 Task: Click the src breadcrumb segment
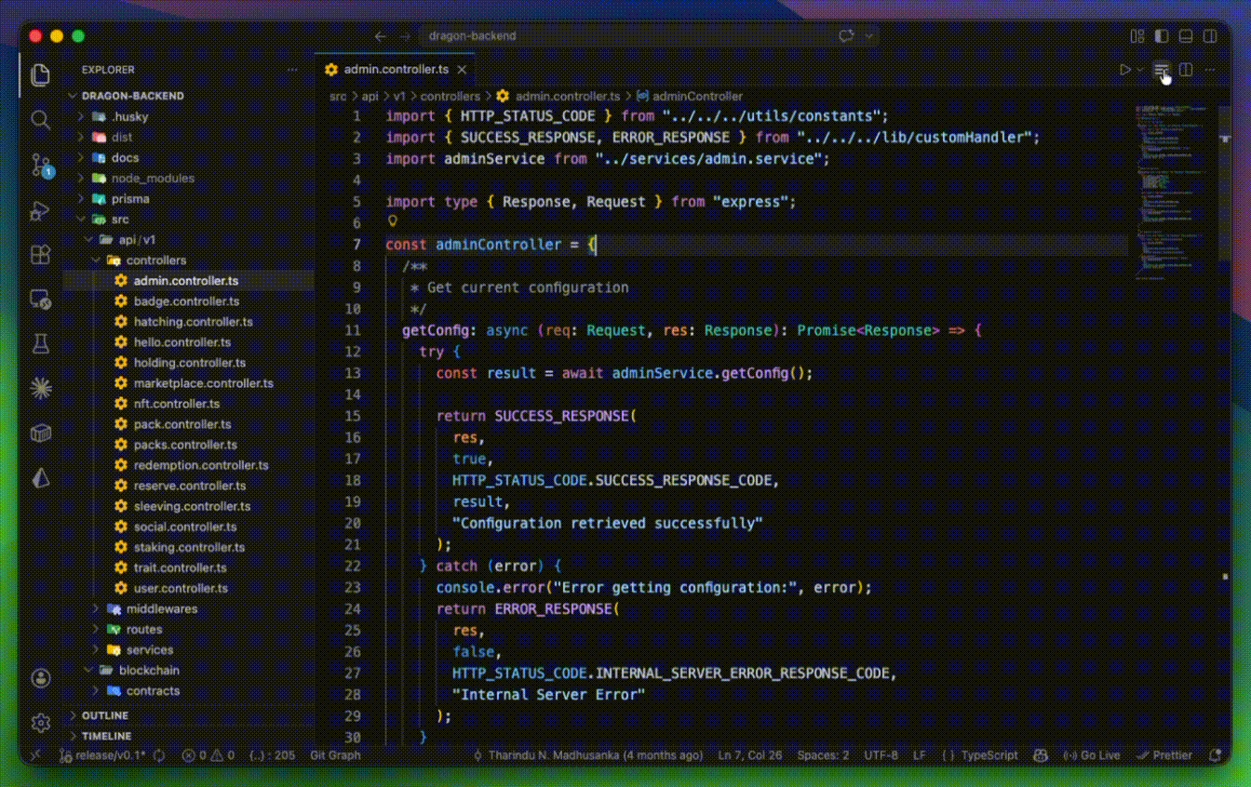[x=338, y=96]
